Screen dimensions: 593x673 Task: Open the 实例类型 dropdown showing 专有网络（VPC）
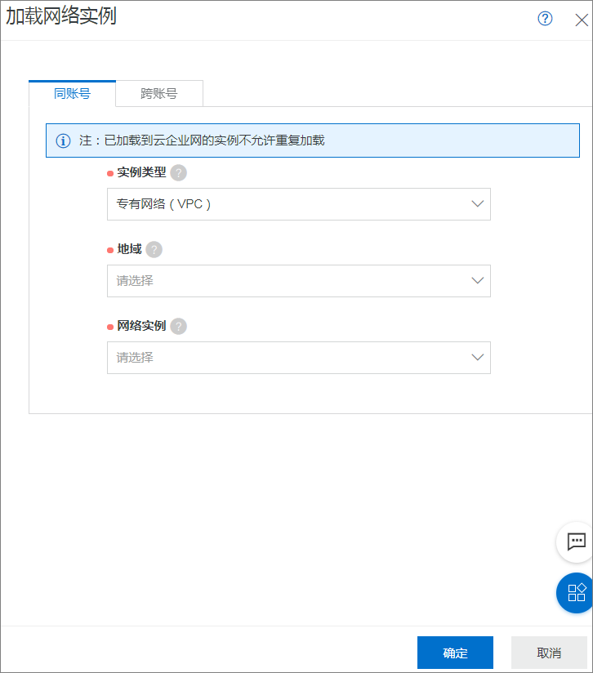[299, 204]
